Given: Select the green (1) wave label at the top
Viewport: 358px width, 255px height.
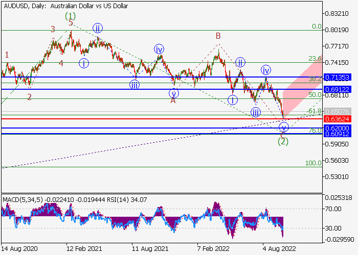Looking at the screenshot, I should (x=70, y=16).
